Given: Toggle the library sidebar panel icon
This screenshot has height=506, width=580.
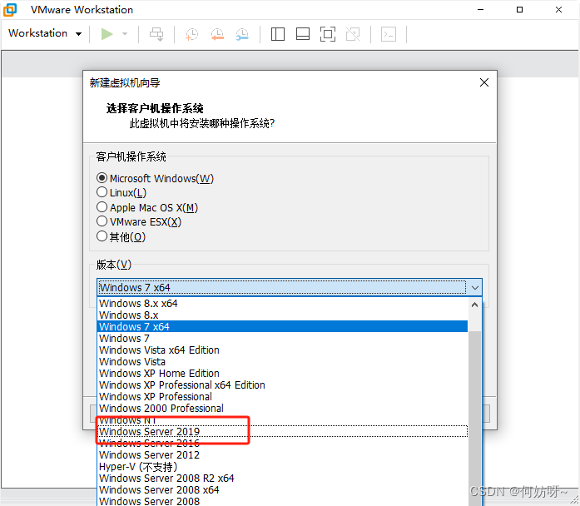Looking at the screenshot, I should (277, 34).
